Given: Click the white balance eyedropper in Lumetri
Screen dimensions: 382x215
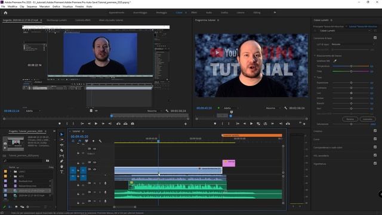Looking at the screenshot, I should [x=335, y=61].
